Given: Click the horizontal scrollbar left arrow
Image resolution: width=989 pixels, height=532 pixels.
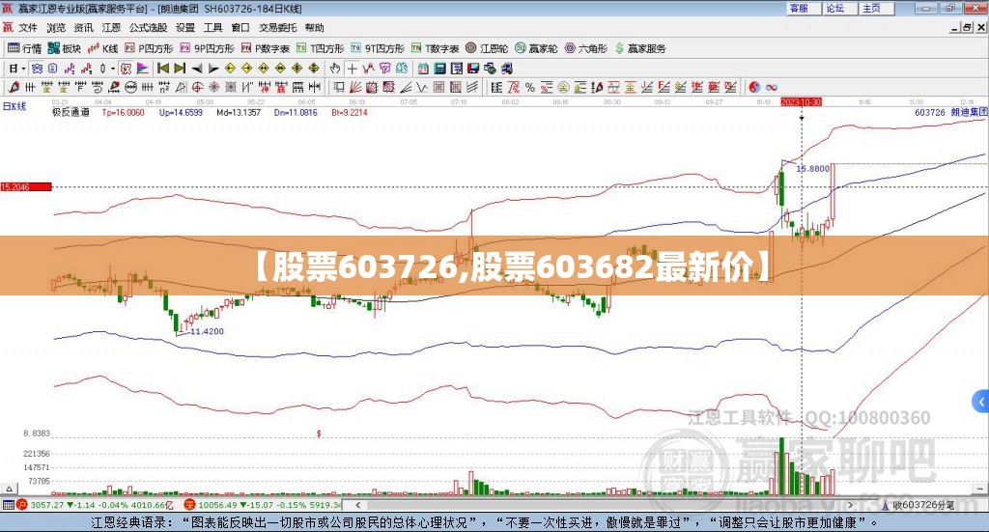Looking at the screenshot, I should [x=358, y=505].
